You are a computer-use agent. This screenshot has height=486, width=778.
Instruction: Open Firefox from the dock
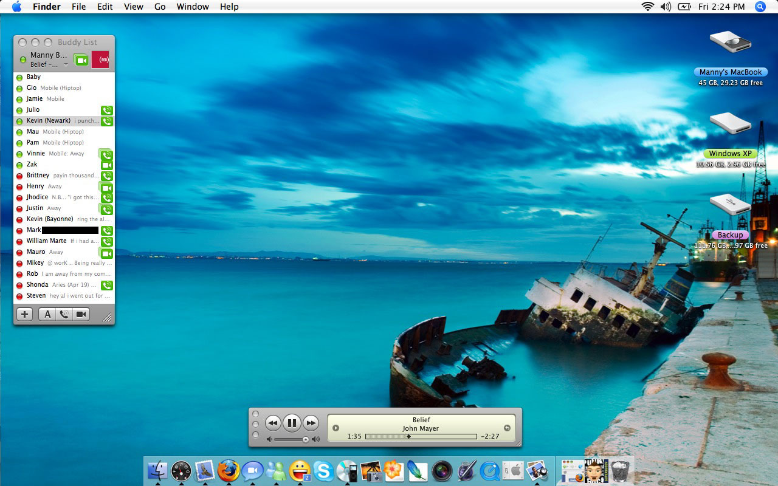pos(229,471)
